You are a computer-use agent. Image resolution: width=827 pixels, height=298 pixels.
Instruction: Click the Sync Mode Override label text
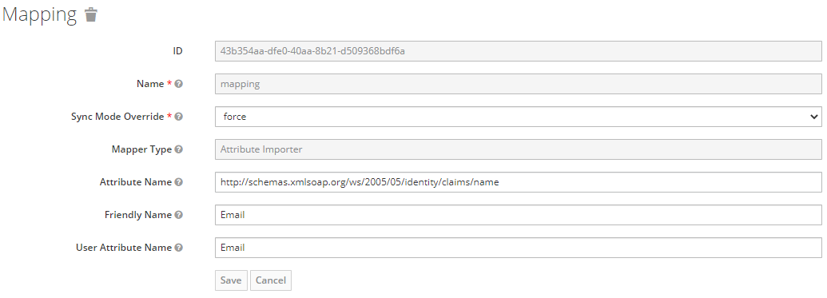(117, 117)
